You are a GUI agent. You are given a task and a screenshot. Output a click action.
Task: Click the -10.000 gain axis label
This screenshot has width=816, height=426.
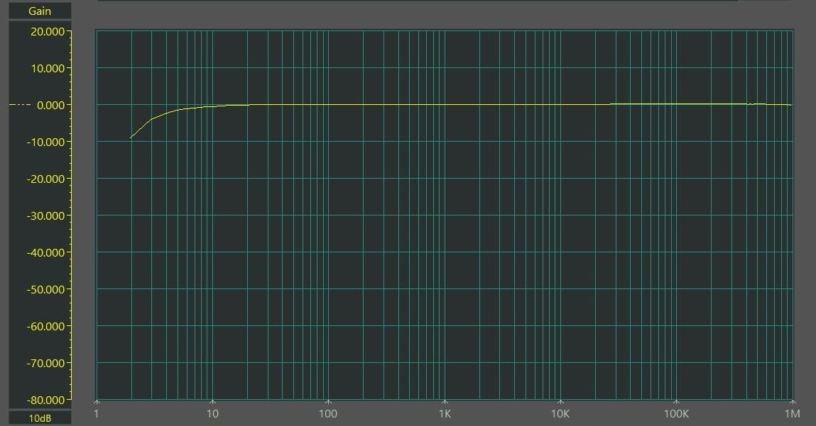(x=46, y=142)
